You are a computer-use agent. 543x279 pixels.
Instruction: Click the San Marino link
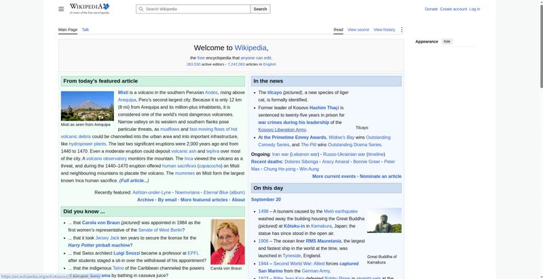pyautogui.click(x=270, y=271)
